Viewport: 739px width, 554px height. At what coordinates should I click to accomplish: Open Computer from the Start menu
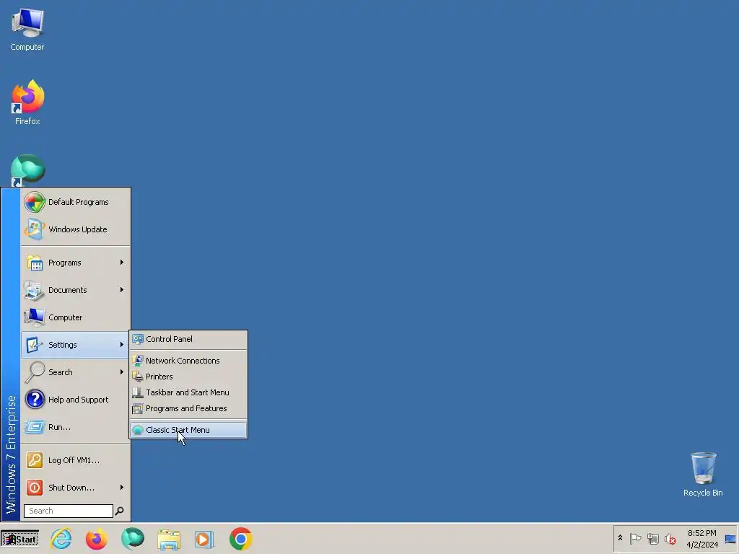pyautogui.click(x=75, y=317)
